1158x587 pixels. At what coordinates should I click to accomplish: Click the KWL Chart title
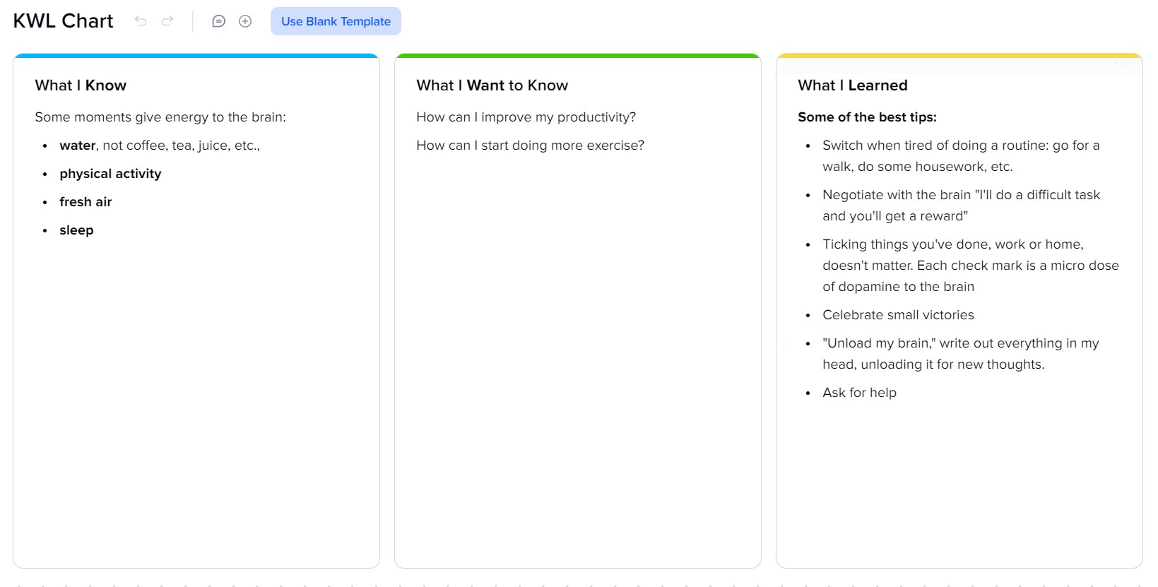(x=63, y=21)
